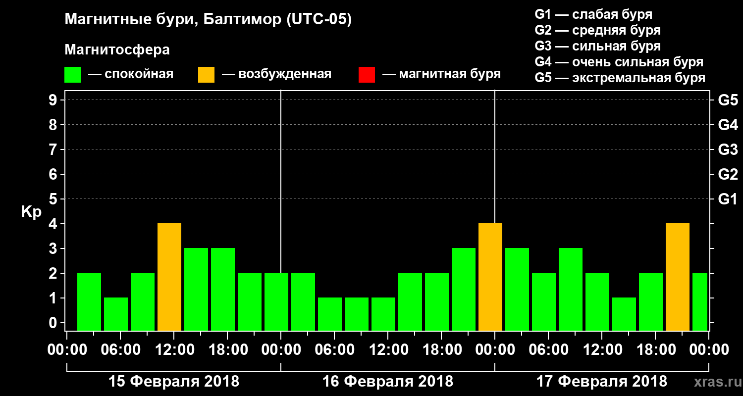Click the «15 Февраля 2018» date label
This screenshot has width=743, height=396.
pos(174,382)
